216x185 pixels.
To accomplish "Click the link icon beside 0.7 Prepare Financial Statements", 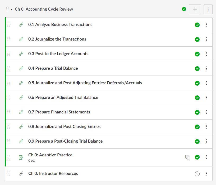I will (21, 112).
